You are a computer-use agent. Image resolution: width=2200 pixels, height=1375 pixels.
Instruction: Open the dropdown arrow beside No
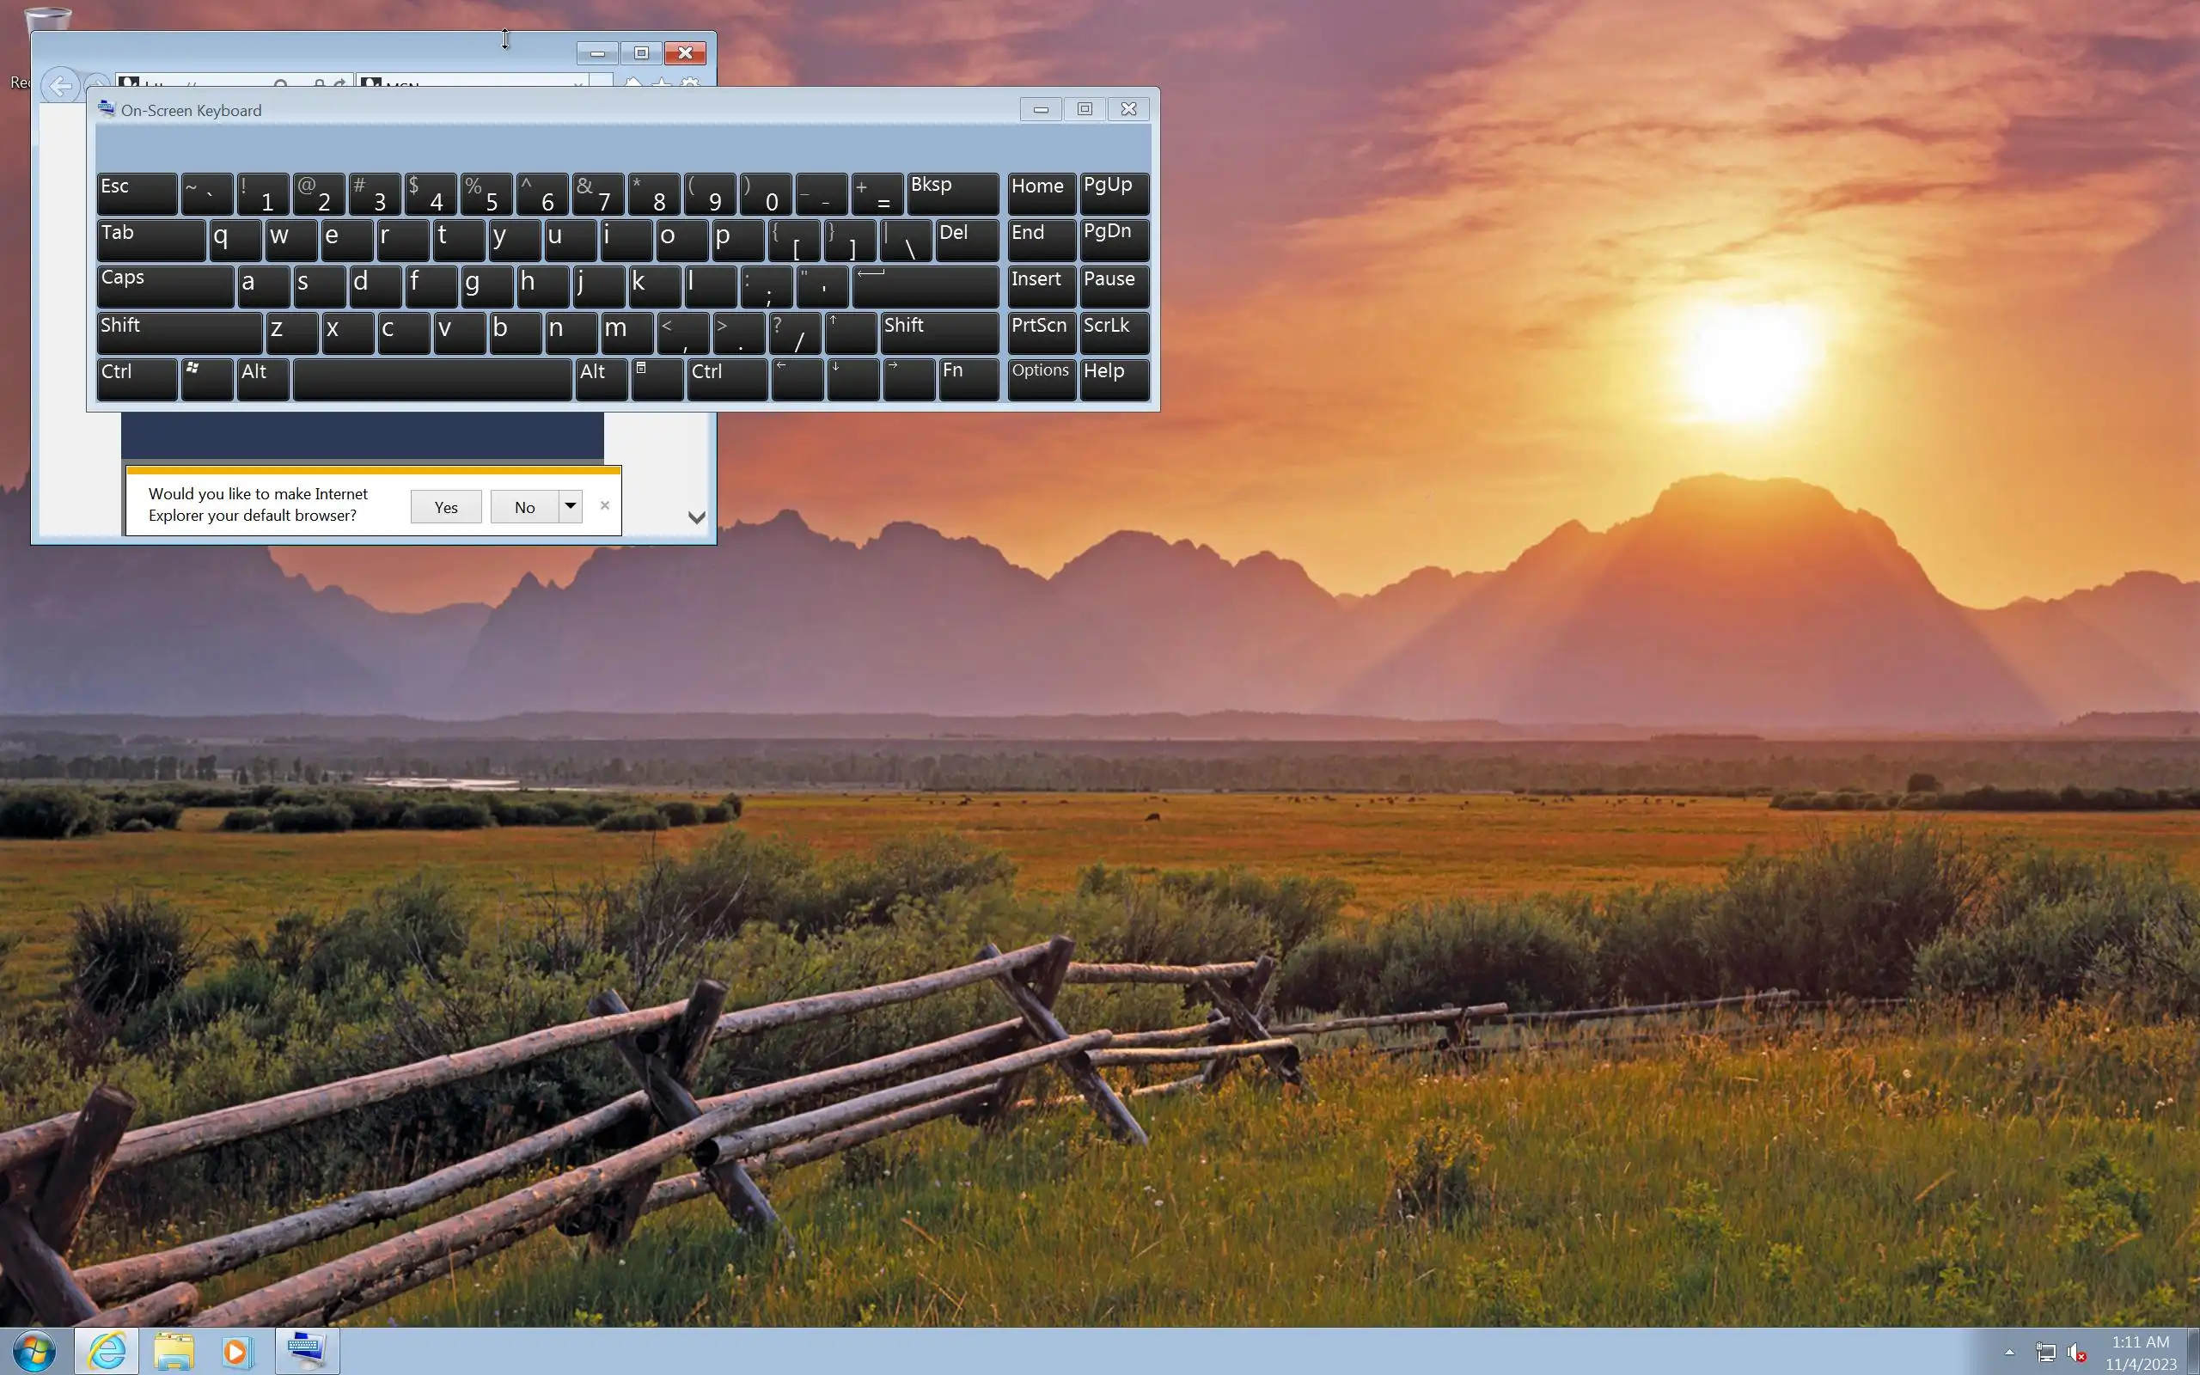[x=570, y=506]
